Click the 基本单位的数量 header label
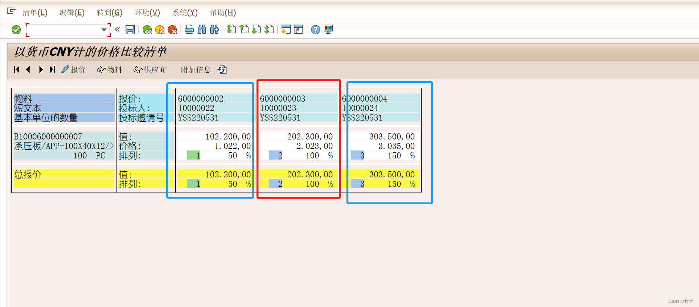The height and width of the screenshot is (307, 699). 46,117
